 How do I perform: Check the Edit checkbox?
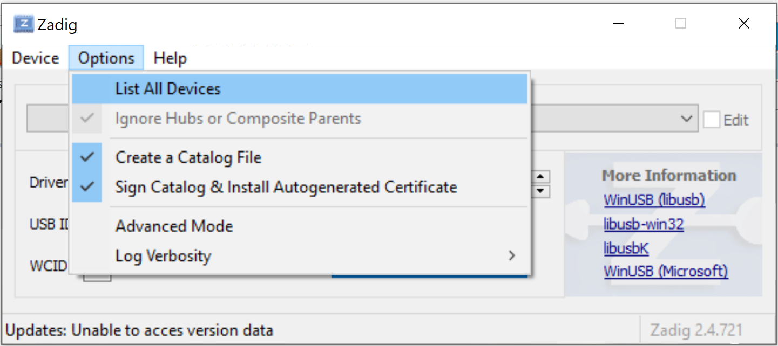pyautogui.click(x=711, y=120)
